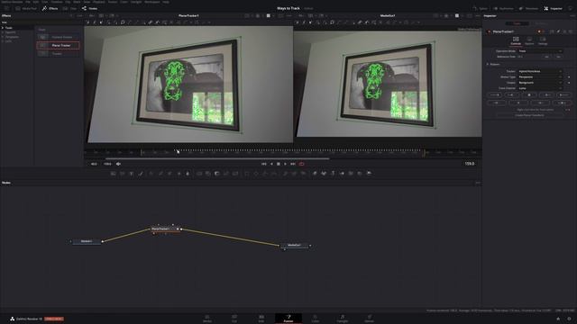Viewport: 577px width, 324px height.
Task: Switch to Settings tab in Inspector
Action: click(543, 40)
